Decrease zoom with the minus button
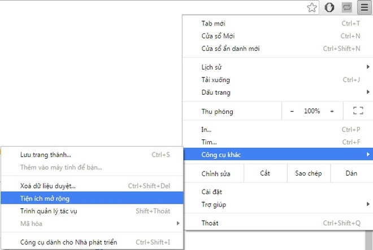This screenshot has height=250, width=373. tap(292, 111)
